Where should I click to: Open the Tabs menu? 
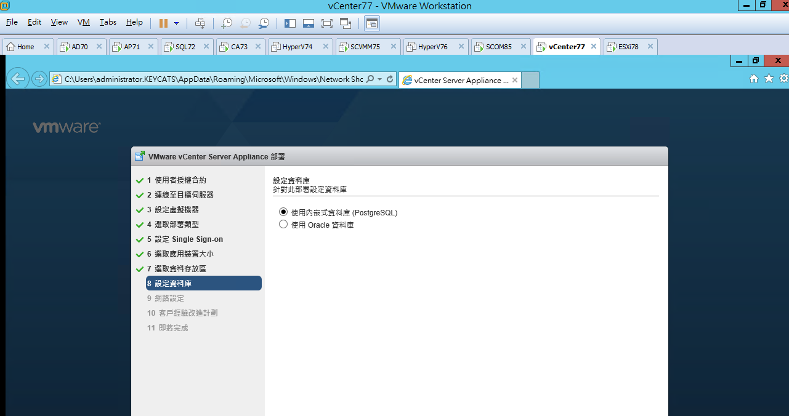[x=108, y=22]
